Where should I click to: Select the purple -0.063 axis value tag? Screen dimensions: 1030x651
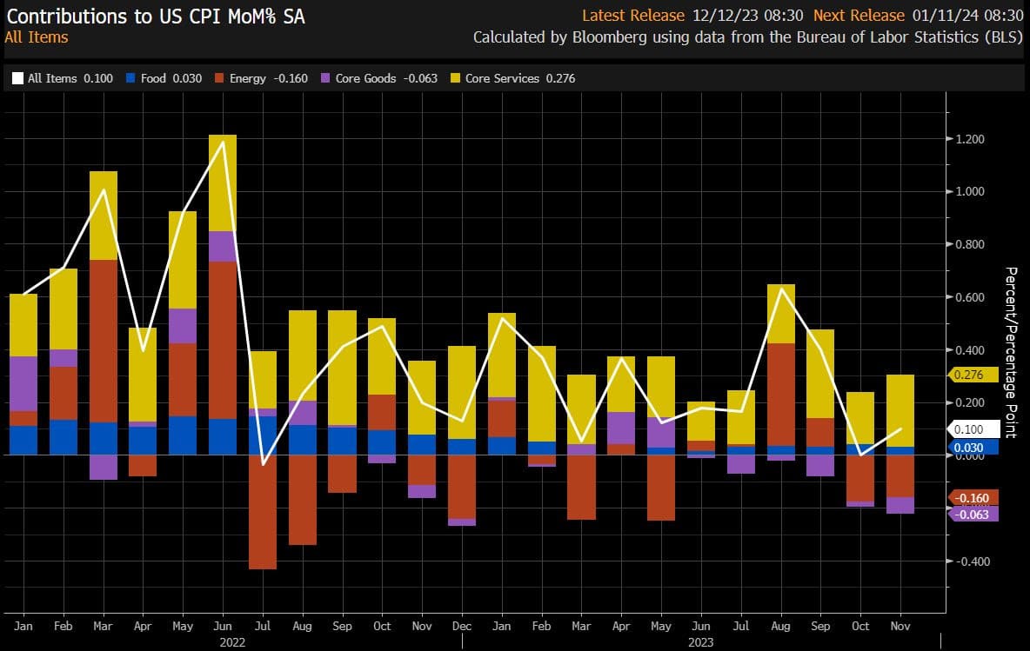973,514
